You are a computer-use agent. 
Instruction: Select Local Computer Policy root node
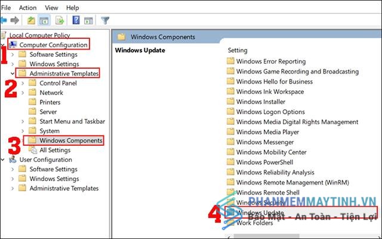[x=39, y=35]
